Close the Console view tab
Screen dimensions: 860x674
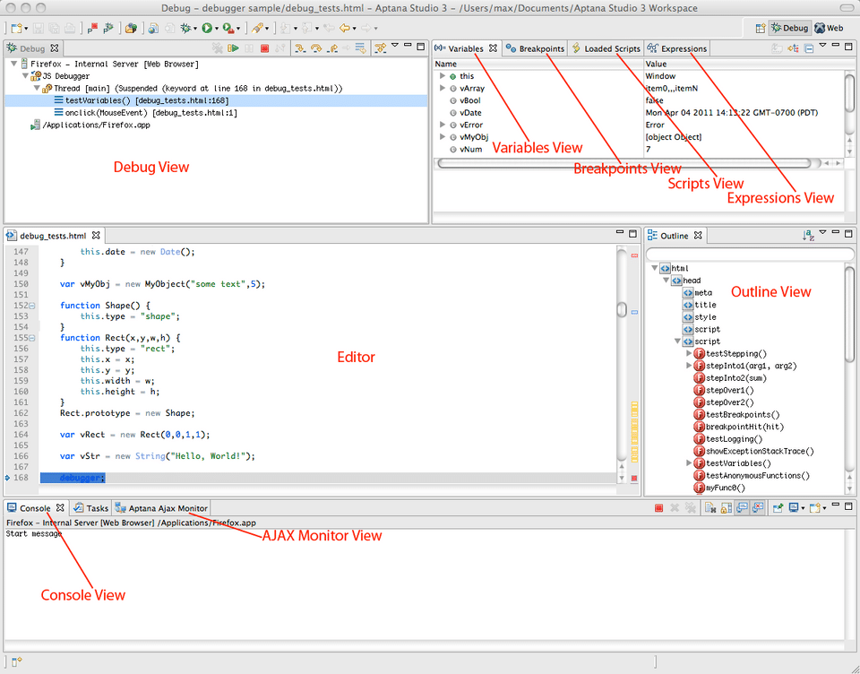[x=60, y=507]
